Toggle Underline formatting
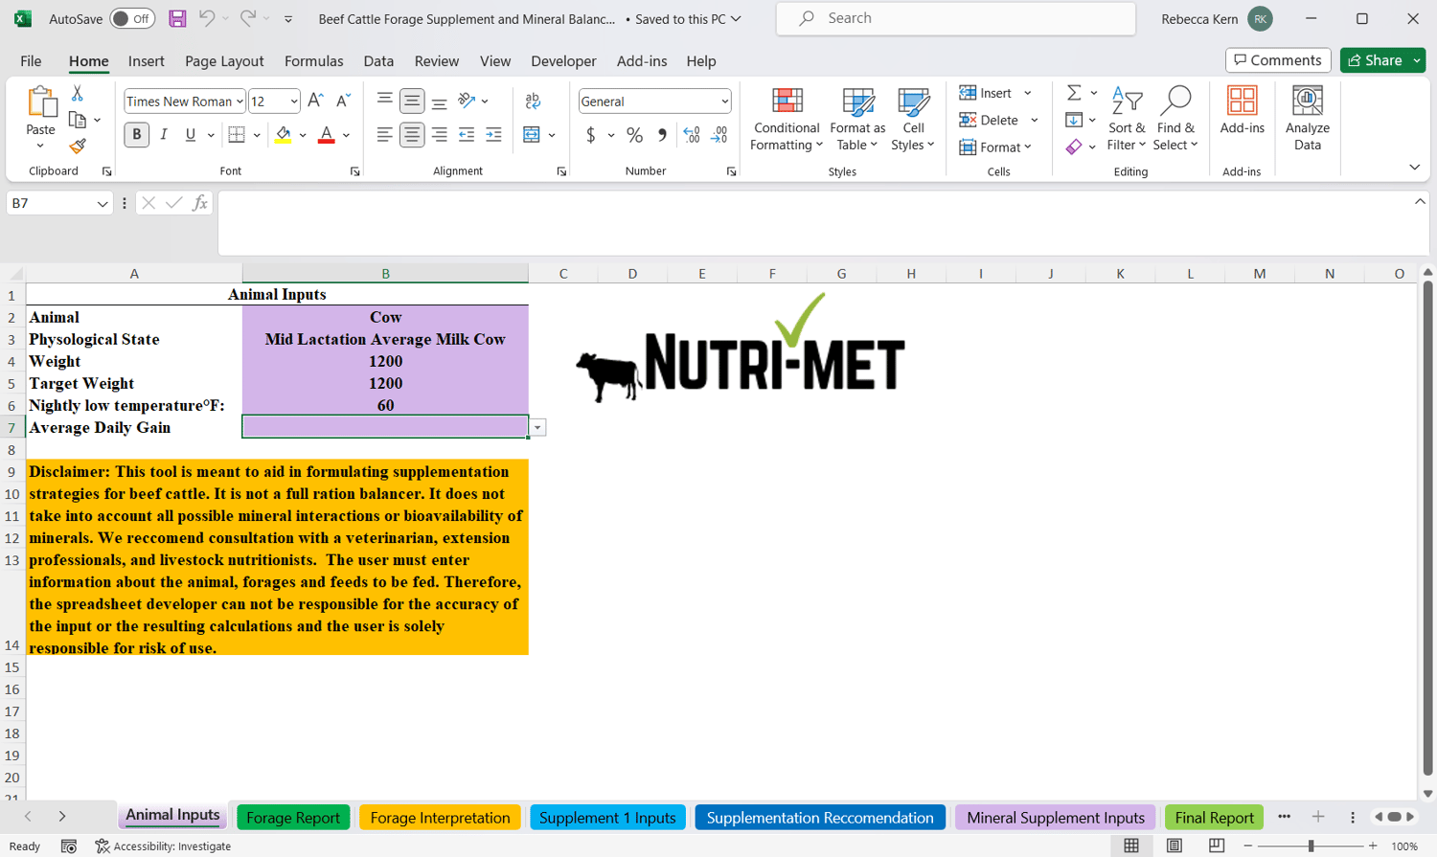This screenshot has height=857, width=1437. tap(191, 135)
